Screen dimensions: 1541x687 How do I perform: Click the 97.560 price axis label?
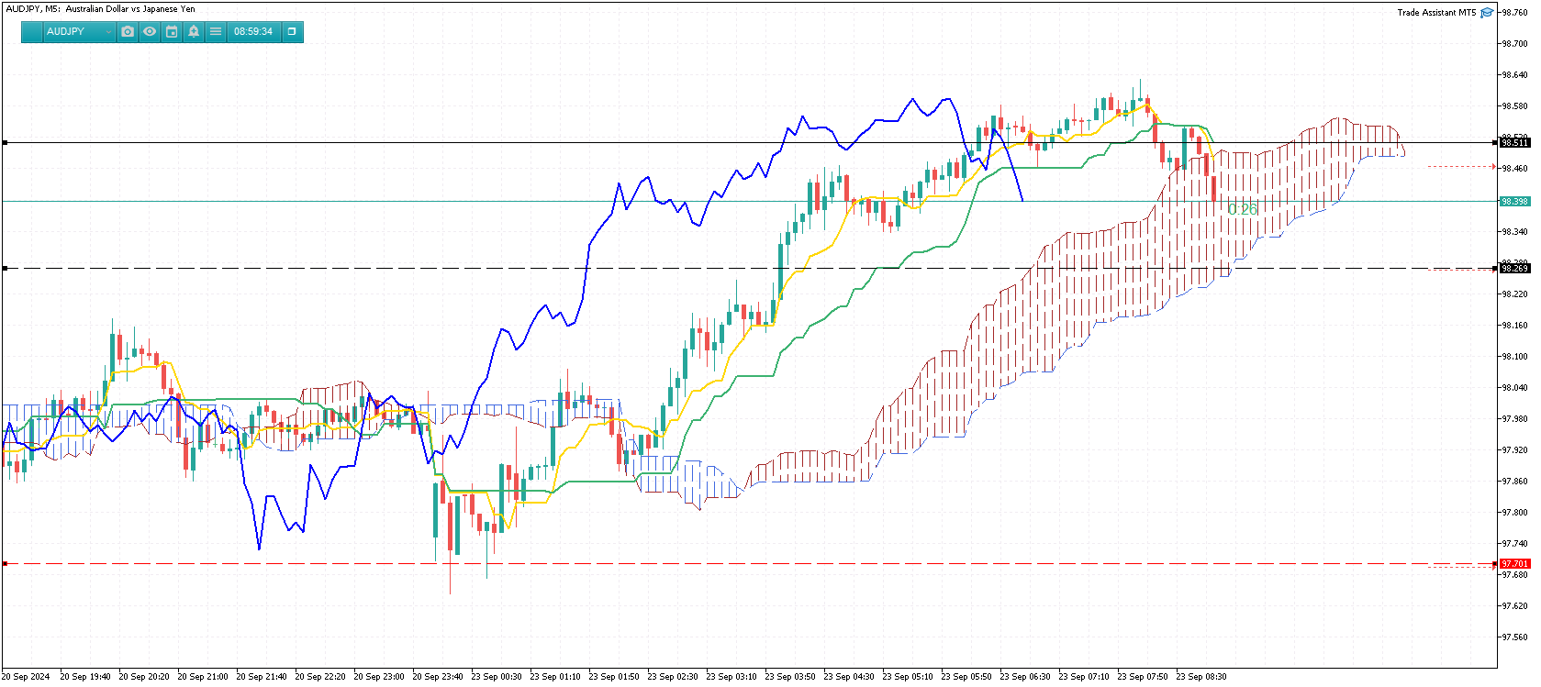coord(1515,637)
